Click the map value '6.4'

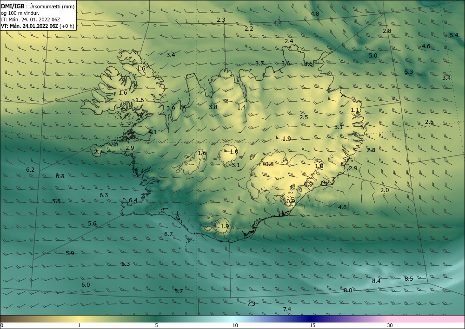[133, 200]
